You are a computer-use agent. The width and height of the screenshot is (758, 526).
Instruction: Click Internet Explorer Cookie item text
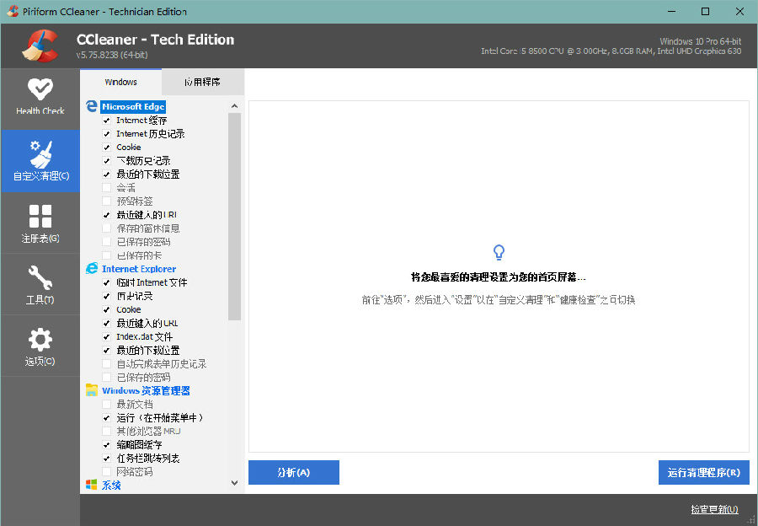coord(129,309)
